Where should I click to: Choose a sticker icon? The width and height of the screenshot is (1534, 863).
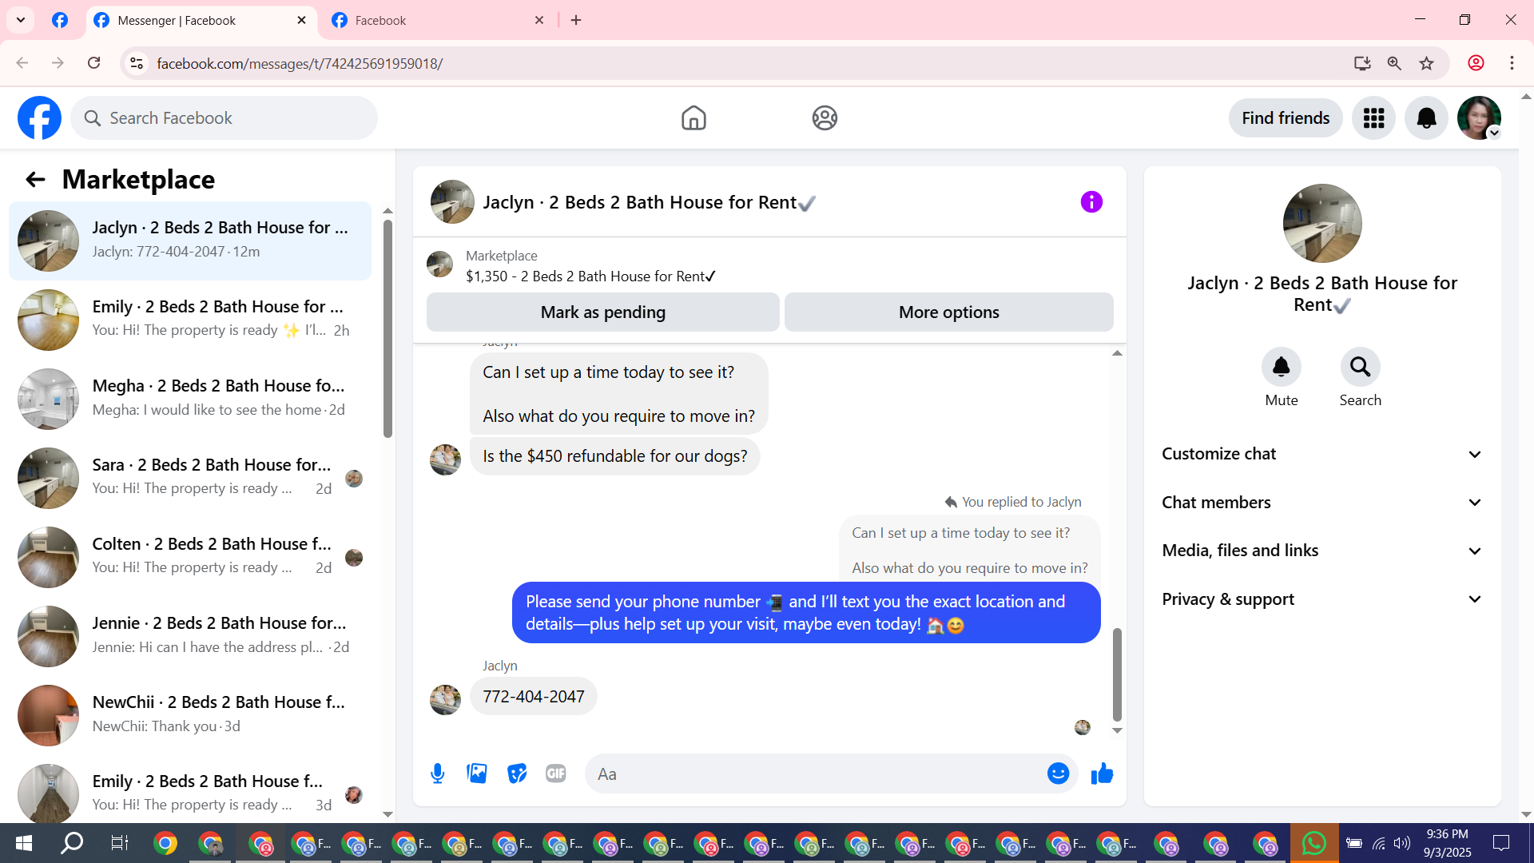(x=517, y=774)
